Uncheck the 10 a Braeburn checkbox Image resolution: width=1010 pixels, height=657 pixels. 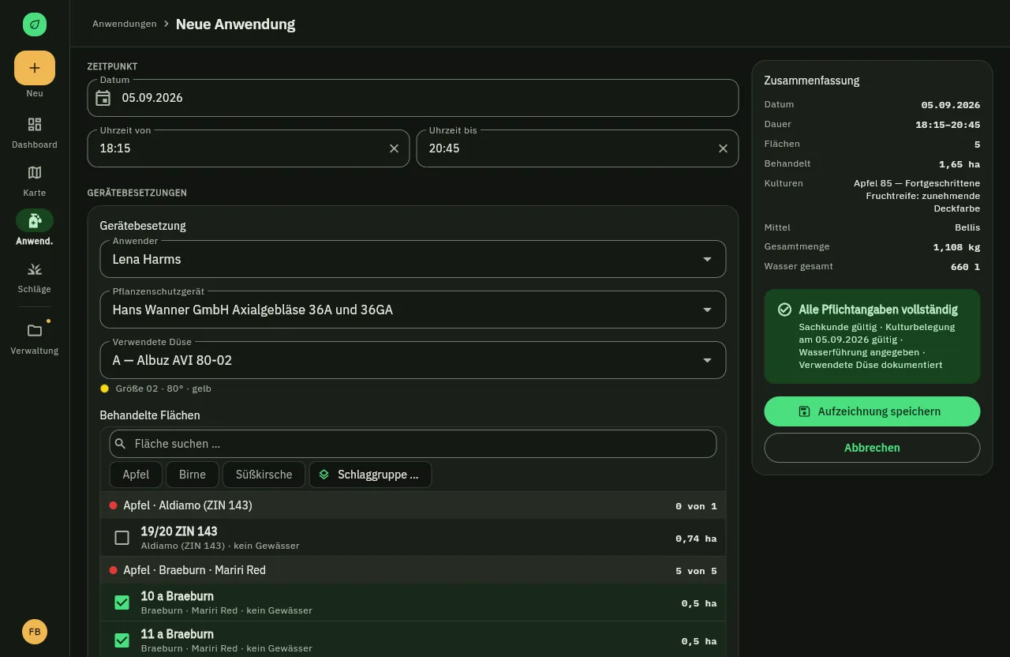pos(122,603)
